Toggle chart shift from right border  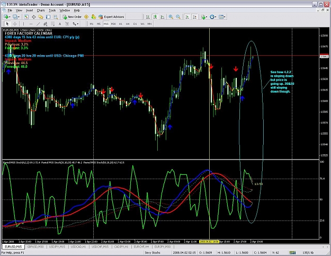[x=194, y=17]
